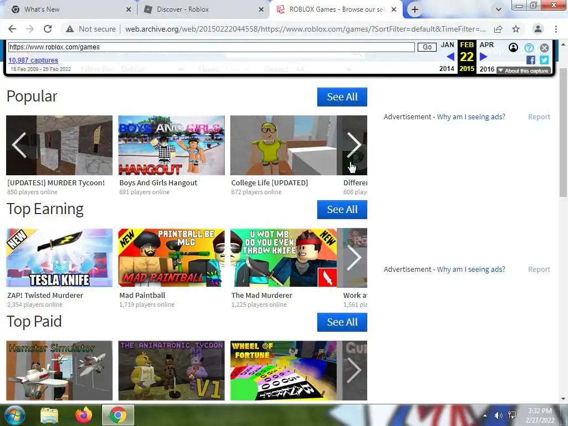Click See All for Top Earning
Viewport: 568px width, 426px height.
(x=342, y=209)
